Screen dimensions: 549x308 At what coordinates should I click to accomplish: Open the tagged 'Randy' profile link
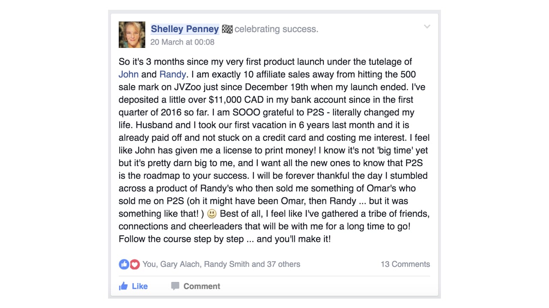(172, 74)
